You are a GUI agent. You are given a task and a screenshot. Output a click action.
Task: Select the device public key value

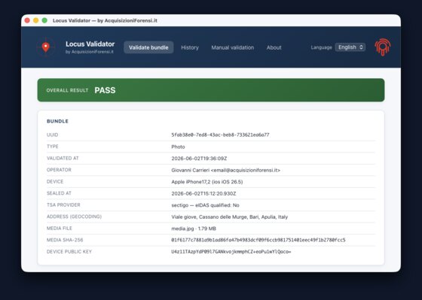point(231,252)
